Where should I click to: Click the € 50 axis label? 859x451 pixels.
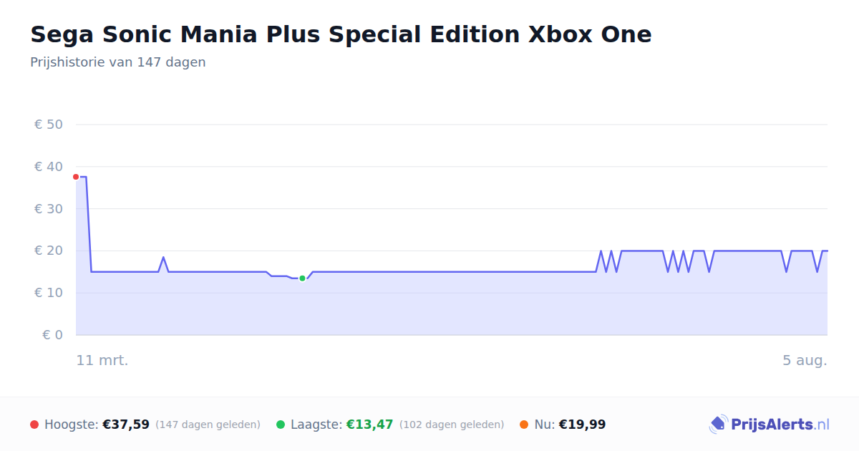tap(49, 125)
